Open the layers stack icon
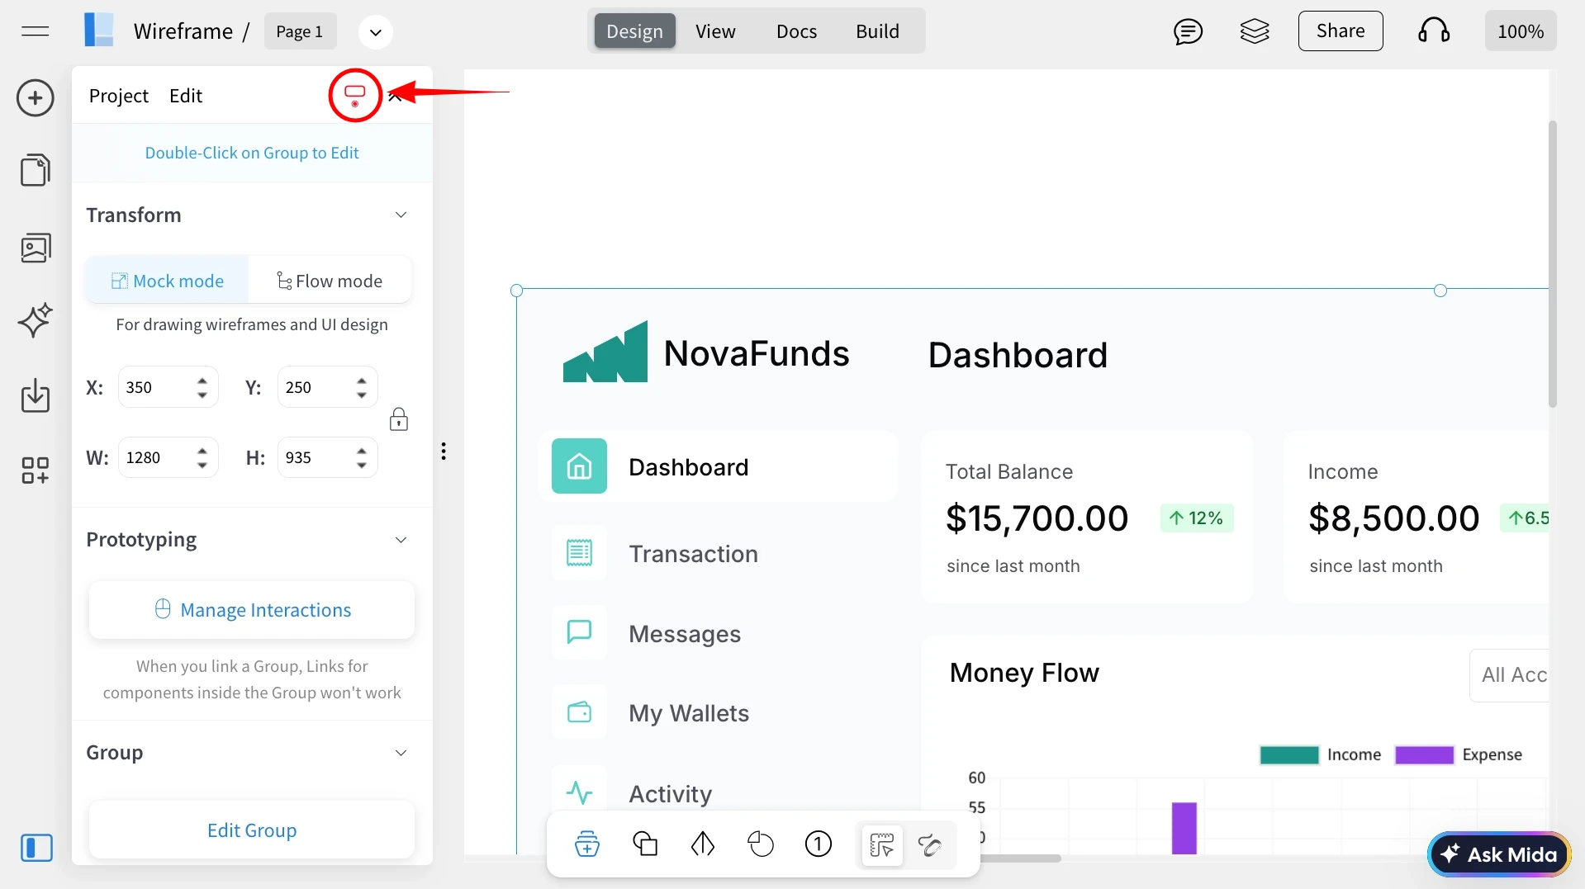Screen dimensions: 1585x889 [x=1255, y=31]
